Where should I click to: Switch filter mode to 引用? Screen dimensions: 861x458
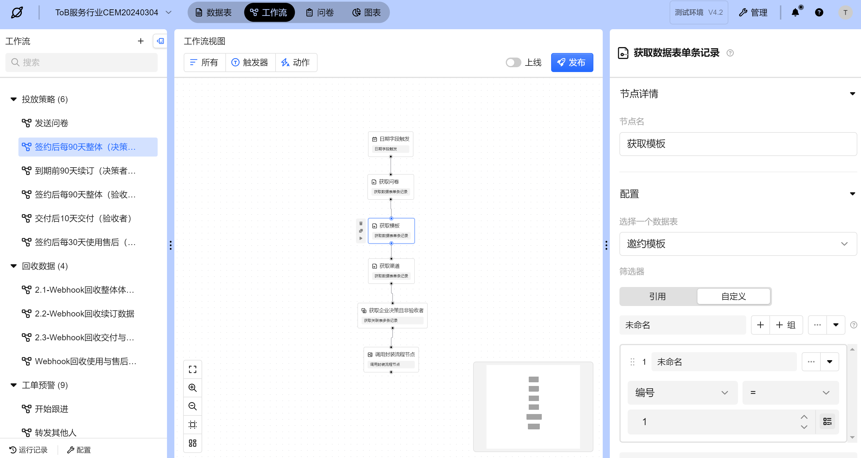(657, 296)
